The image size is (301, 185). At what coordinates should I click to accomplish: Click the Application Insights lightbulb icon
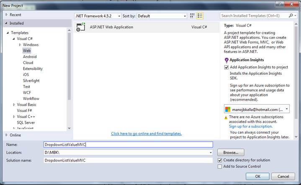pyautogui.click(x=226, y=60)
